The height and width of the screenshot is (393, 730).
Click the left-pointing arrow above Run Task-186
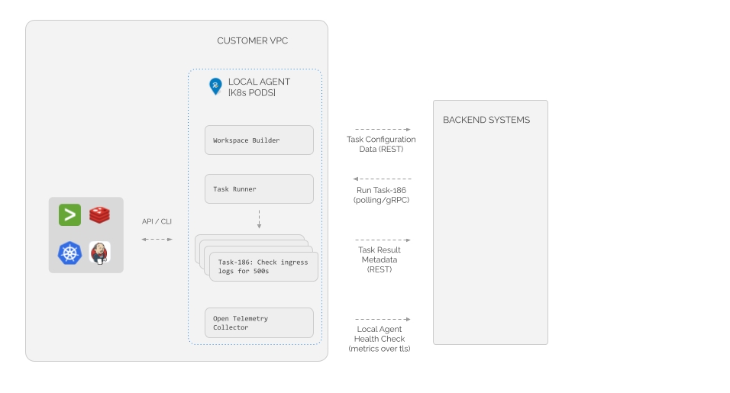coord(383,179)
